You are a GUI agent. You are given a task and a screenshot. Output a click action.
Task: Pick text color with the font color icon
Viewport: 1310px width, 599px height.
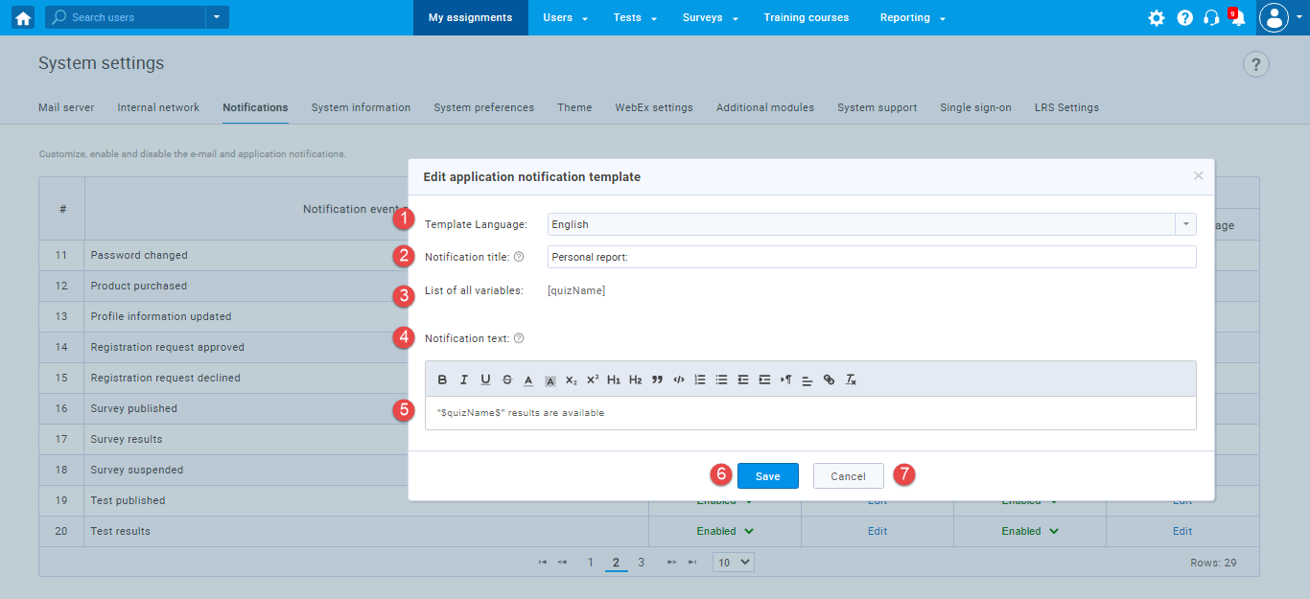528,380
